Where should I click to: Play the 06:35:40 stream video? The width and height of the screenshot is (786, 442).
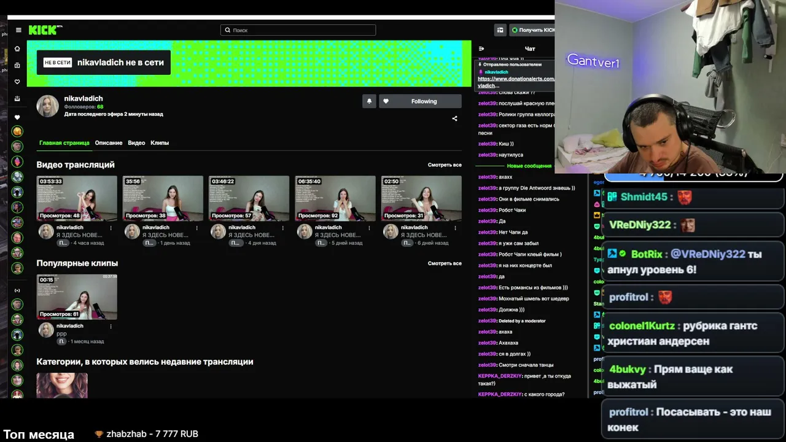[x=335, y=198]
